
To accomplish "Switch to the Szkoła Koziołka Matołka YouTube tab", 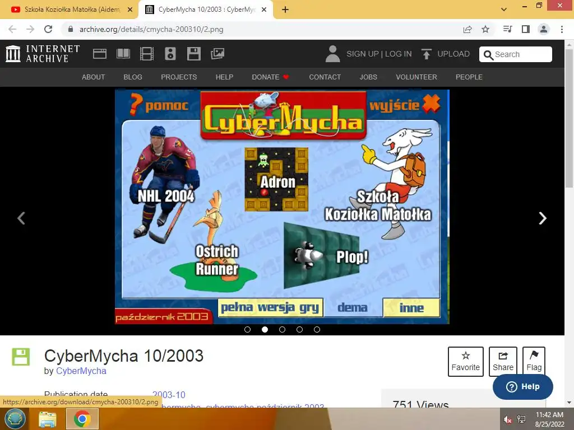I will tap(69, 10).
